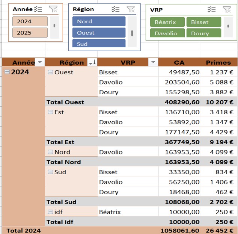Filter by Béatrix in VRP slicer
The height and width of the screenshot is (234, 238).
pyautogui.click(x=167, y=22)
